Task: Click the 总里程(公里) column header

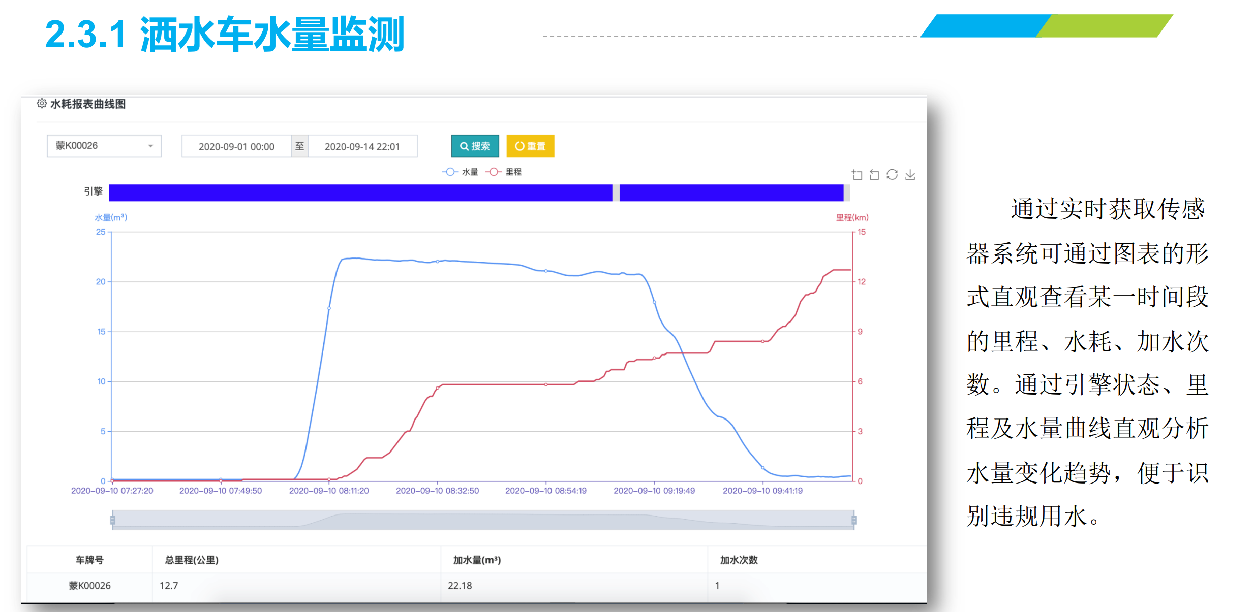Action: pos(192,560)
